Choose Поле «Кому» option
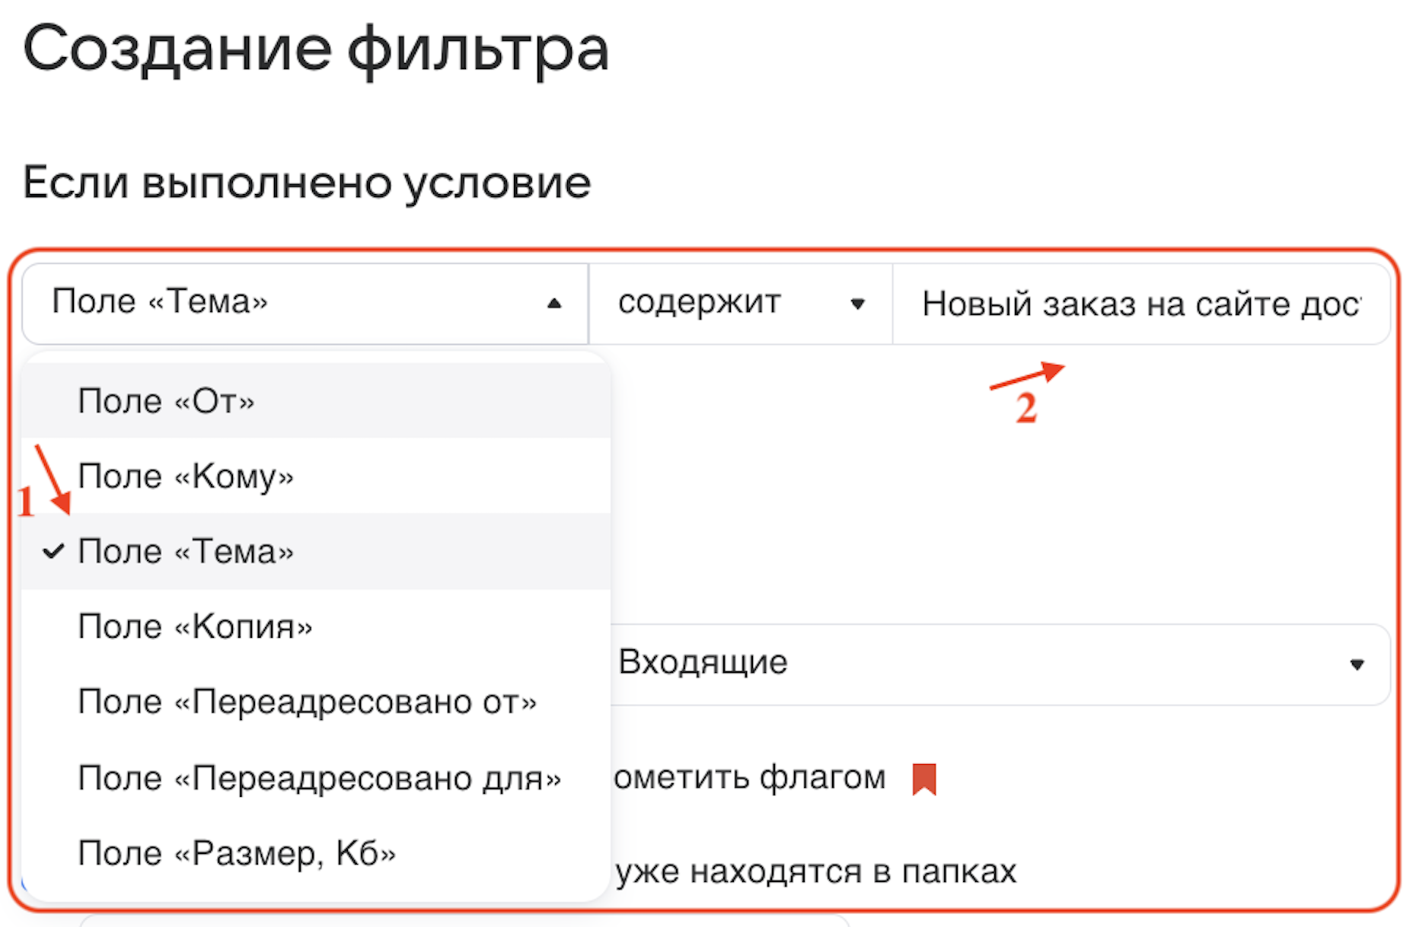The image size is (1416, 927). (186, 476)
